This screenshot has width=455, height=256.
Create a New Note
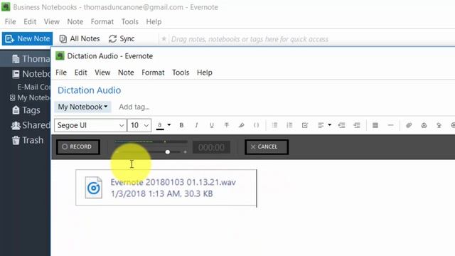pos(27,38)
